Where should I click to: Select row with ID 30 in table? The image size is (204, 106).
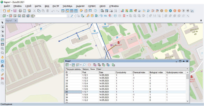coord(73,92)
